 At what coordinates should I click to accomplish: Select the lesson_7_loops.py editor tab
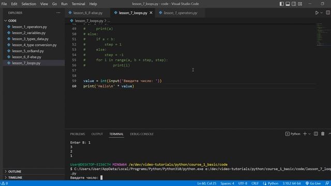[133, 13]
